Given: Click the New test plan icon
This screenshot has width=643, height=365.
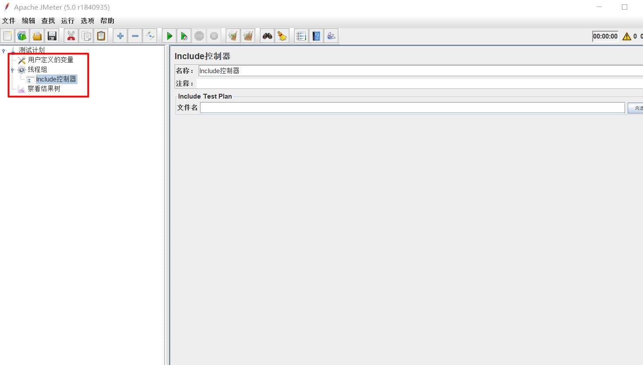Looking at the screenshot, I should click(7, 36).
